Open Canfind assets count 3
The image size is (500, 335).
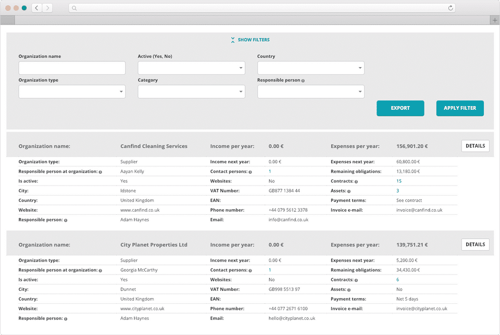point(397,191)
